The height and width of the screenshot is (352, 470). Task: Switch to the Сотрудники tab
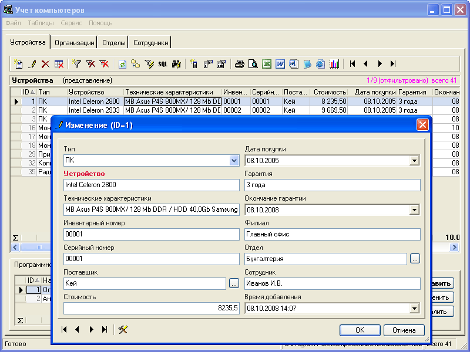(151, 43)
